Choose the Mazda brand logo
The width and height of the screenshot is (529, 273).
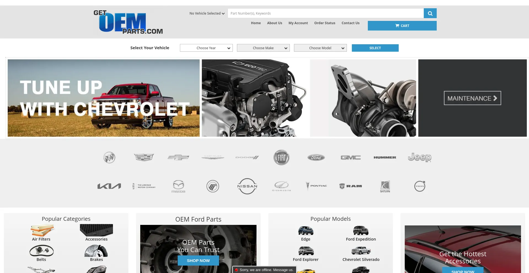coord(178,186)
